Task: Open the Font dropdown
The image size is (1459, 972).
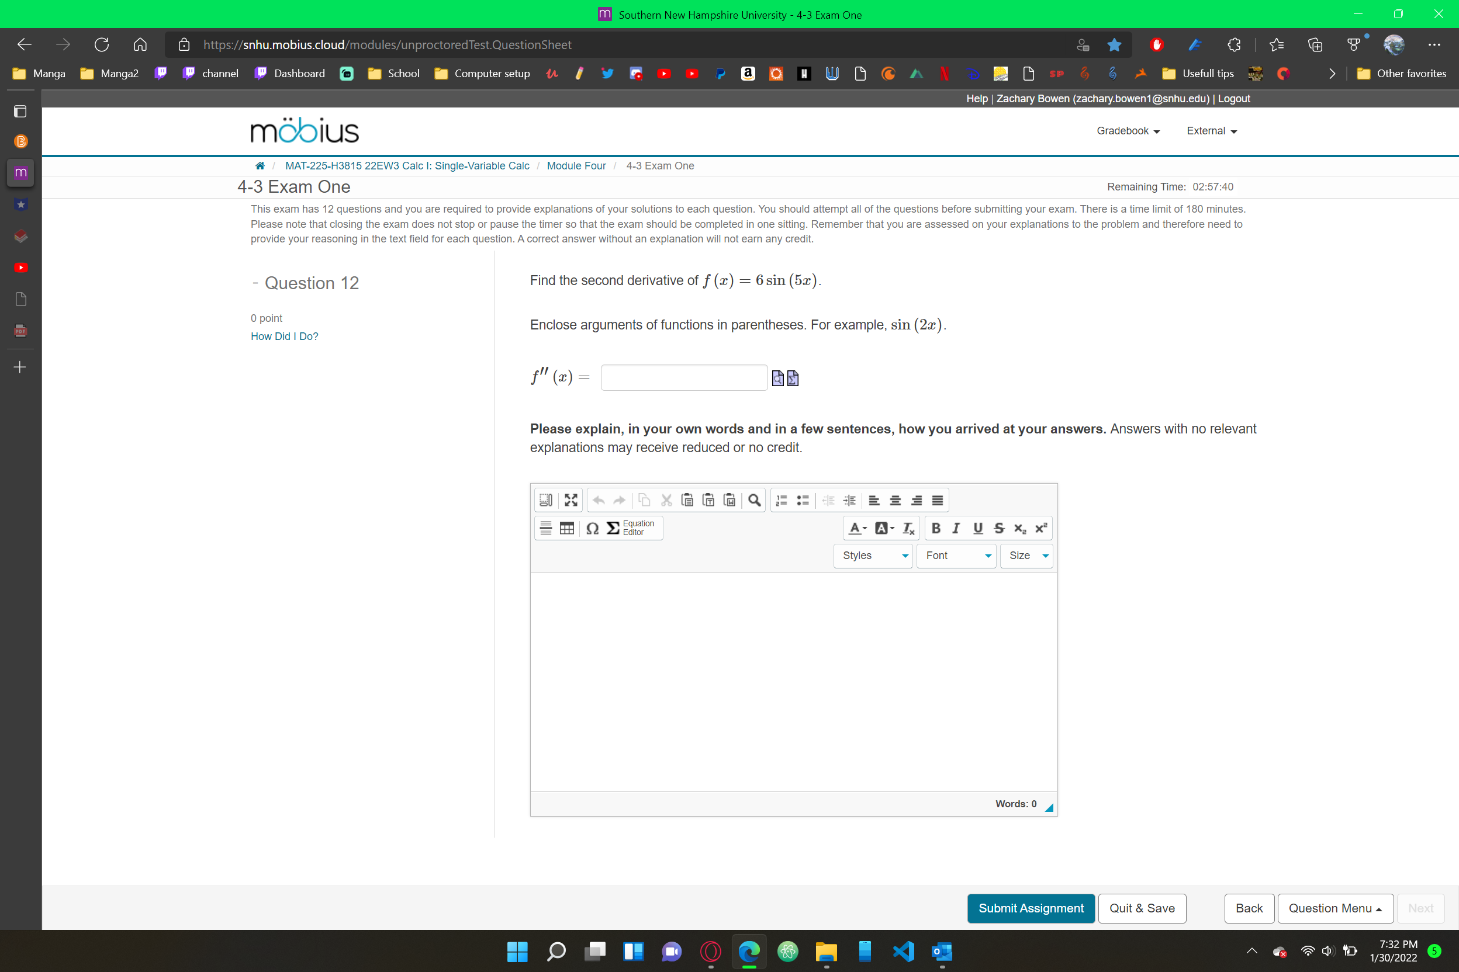Action: coord(955,556)
